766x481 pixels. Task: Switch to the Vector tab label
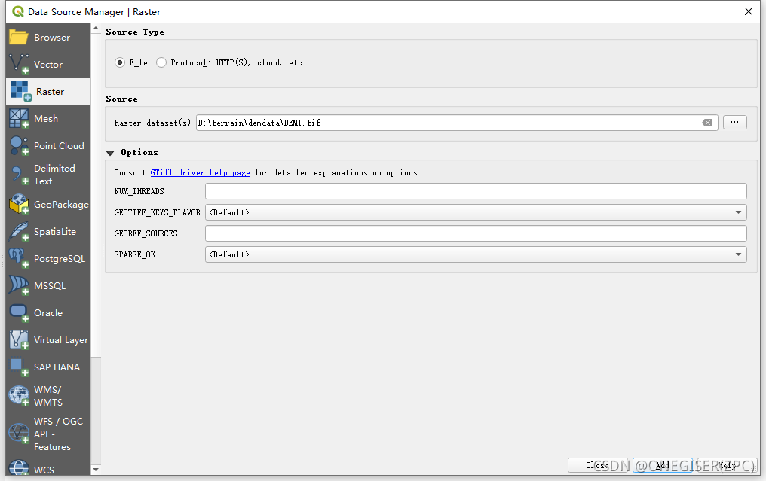pos(48,65)
